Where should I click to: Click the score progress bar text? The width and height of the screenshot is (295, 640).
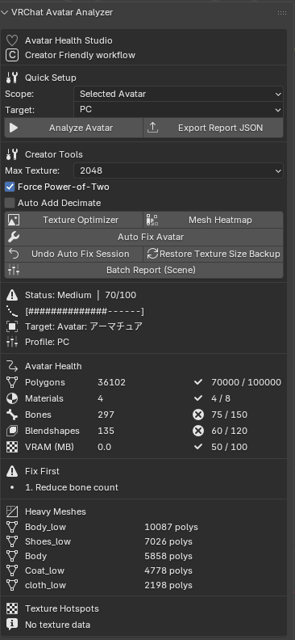(85, 312)
